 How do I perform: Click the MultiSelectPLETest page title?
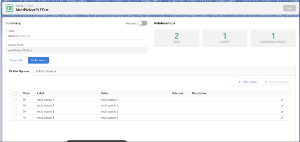tap(32, 10)
